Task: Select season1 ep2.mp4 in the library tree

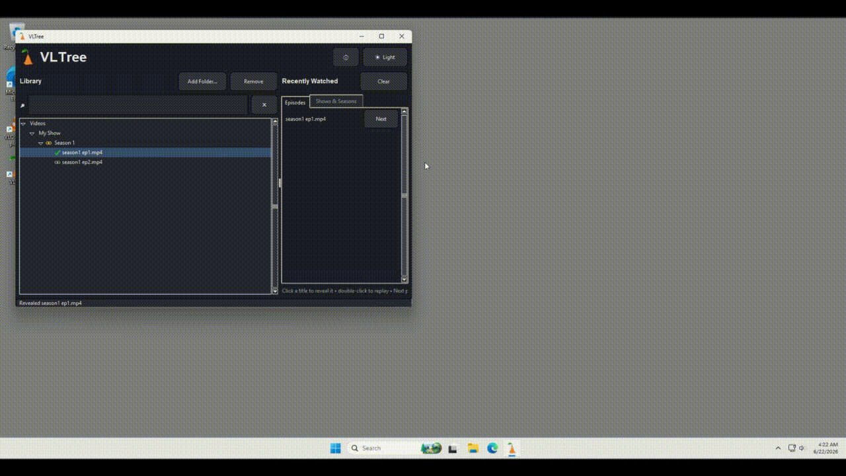Action: (82, 162)
